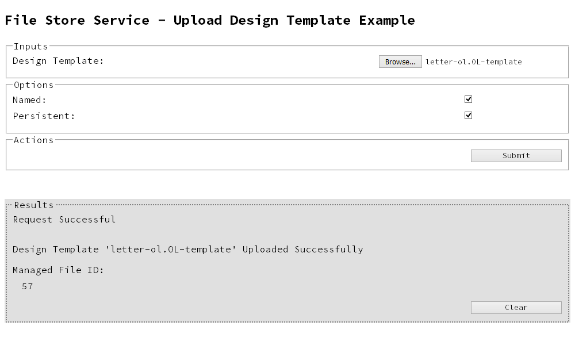
Task: Click the selected file name letter-ol.OL-template
Action: coord(473,62)
